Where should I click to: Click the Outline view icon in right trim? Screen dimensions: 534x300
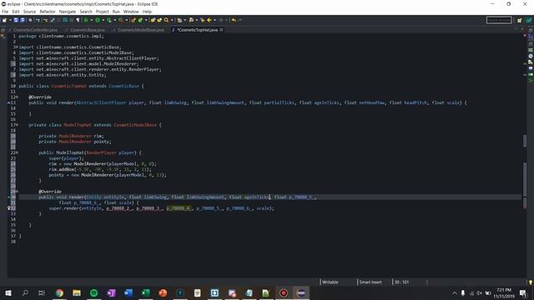click(x=531, y=37)
